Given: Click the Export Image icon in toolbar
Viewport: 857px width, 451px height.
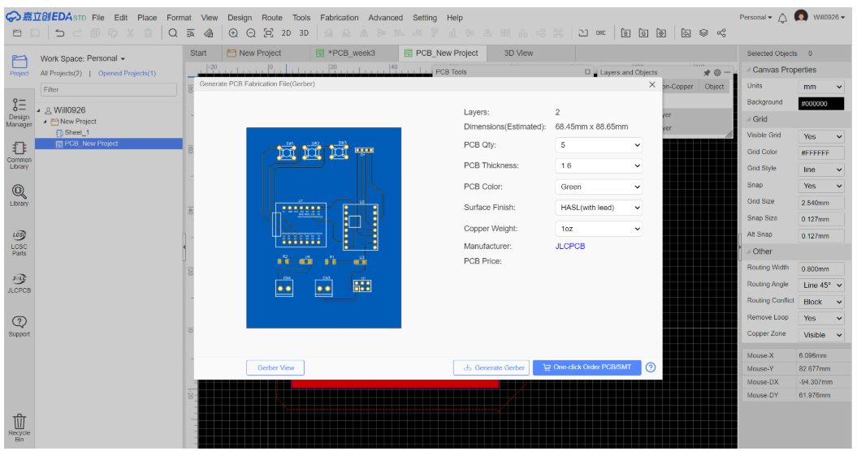Looking at the screenshot, I should [x=686, y=33].
